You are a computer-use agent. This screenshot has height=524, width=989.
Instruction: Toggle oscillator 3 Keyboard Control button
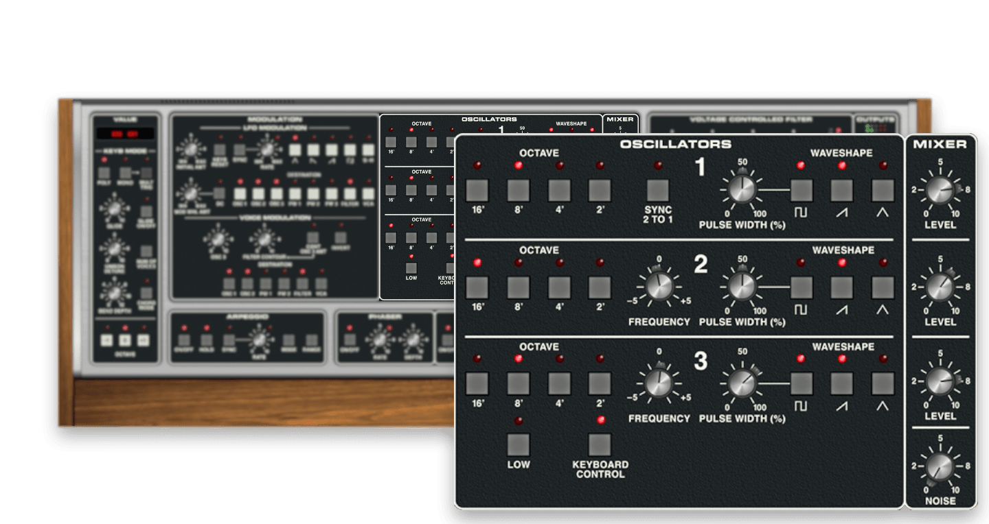[600, 445]
